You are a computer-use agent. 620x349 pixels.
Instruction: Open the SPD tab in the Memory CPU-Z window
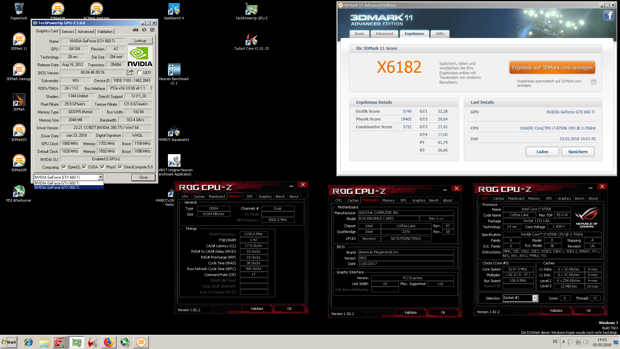click(x=249, y=196)
